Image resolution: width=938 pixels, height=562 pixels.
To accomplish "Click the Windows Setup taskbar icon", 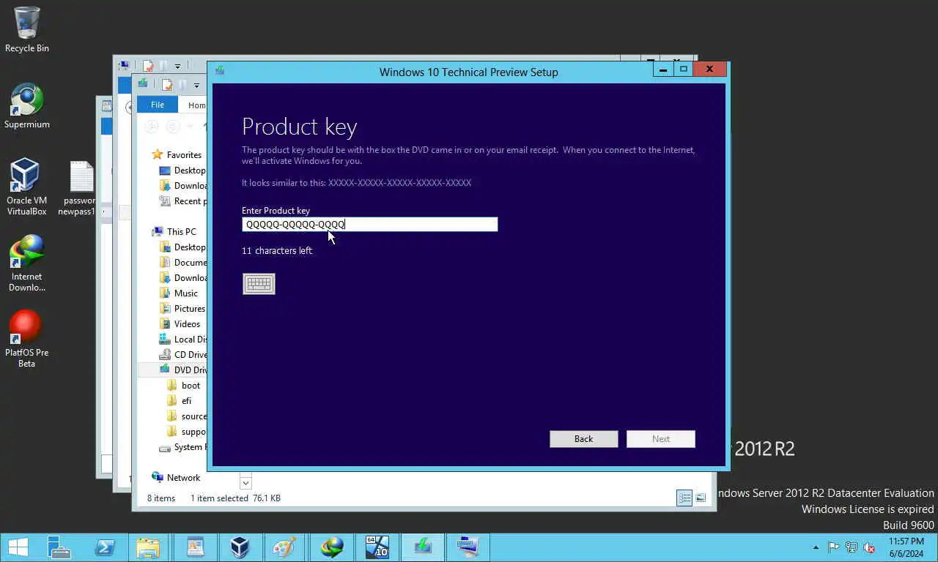I will (423, 547).
